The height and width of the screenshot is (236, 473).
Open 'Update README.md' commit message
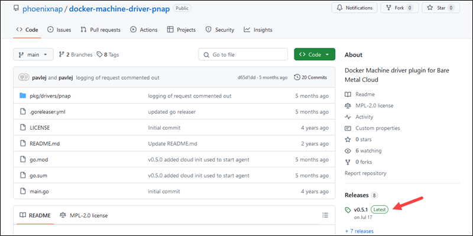173,143
